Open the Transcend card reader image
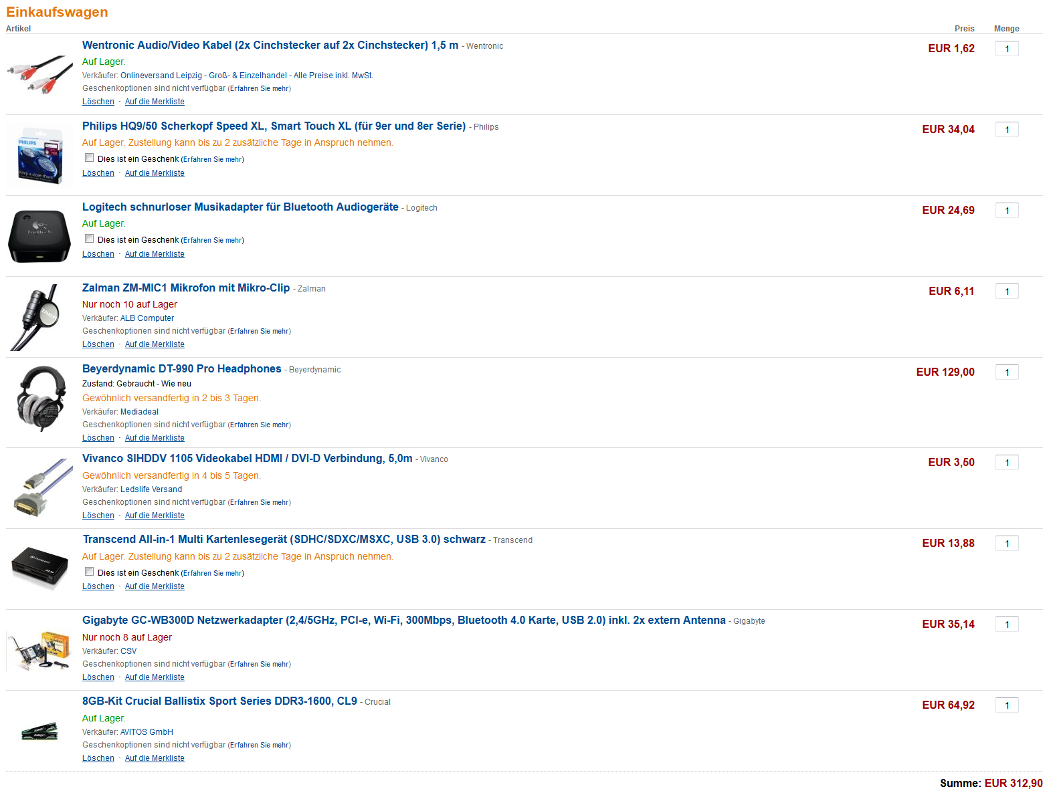This screenshot has width=1053, height=795. [39, 569]
